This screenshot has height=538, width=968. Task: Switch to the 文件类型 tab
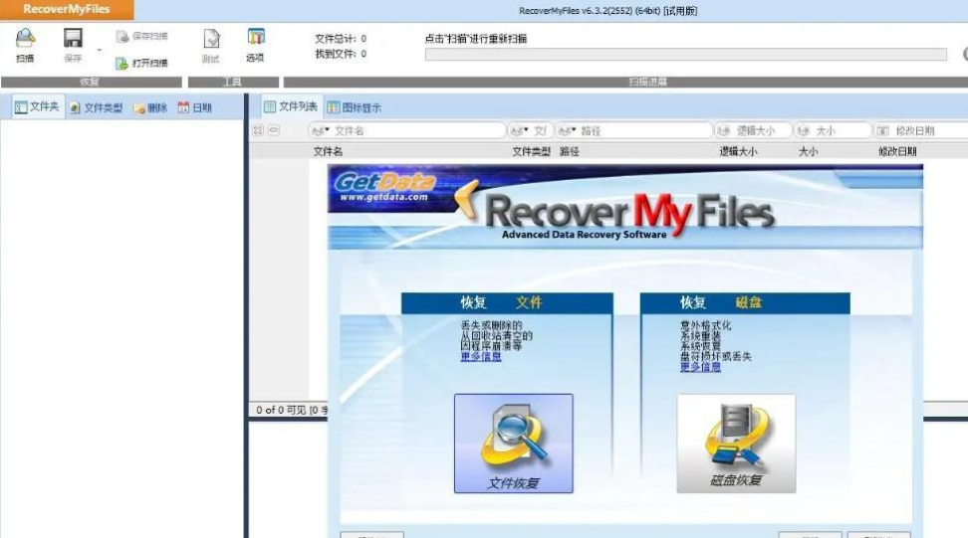97,107
